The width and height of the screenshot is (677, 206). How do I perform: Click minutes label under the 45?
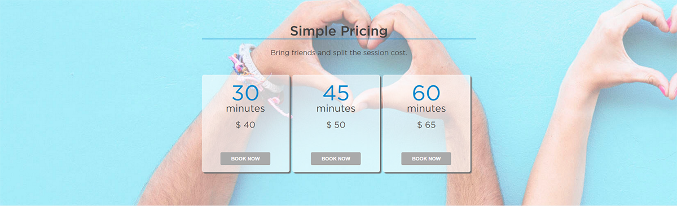pos(336,108)
